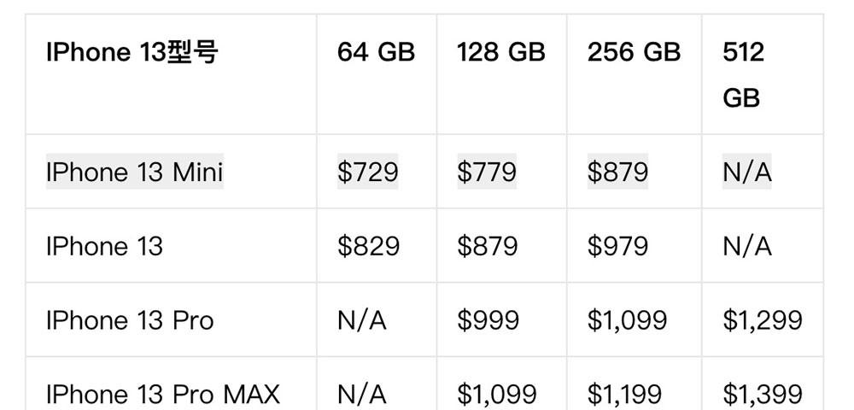854x410 pixels.
Task: Click the IPhone 13 Pro MAX row label
Action: point(163,395)
